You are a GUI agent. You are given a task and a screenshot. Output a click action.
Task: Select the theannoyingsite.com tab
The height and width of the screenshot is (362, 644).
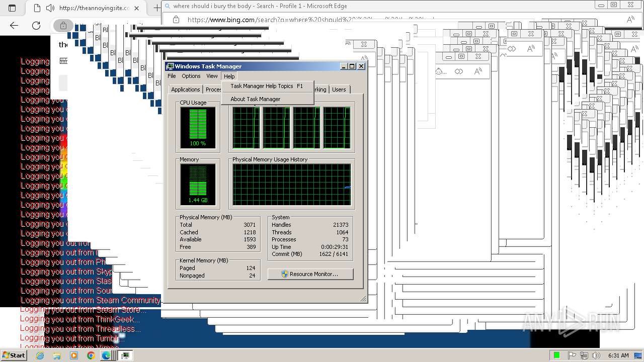[87, 8]
